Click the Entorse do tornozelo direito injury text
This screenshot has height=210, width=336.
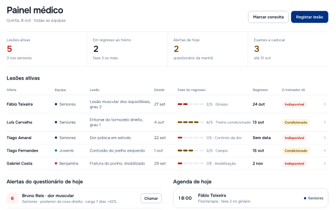117,122
